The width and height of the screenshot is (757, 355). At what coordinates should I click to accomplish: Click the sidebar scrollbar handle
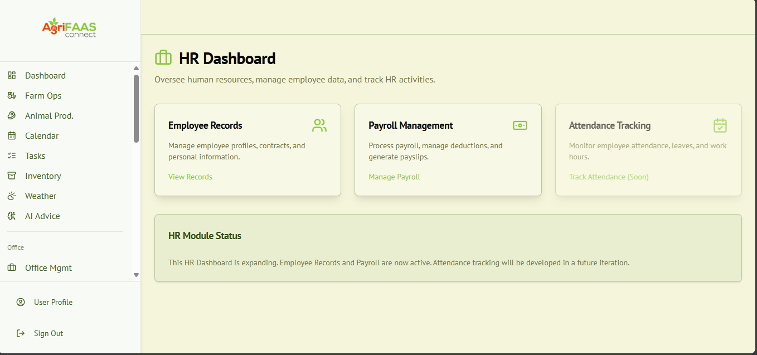(135, 106)
